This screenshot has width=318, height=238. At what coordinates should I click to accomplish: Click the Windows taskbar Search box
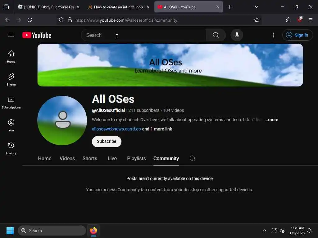52,231
